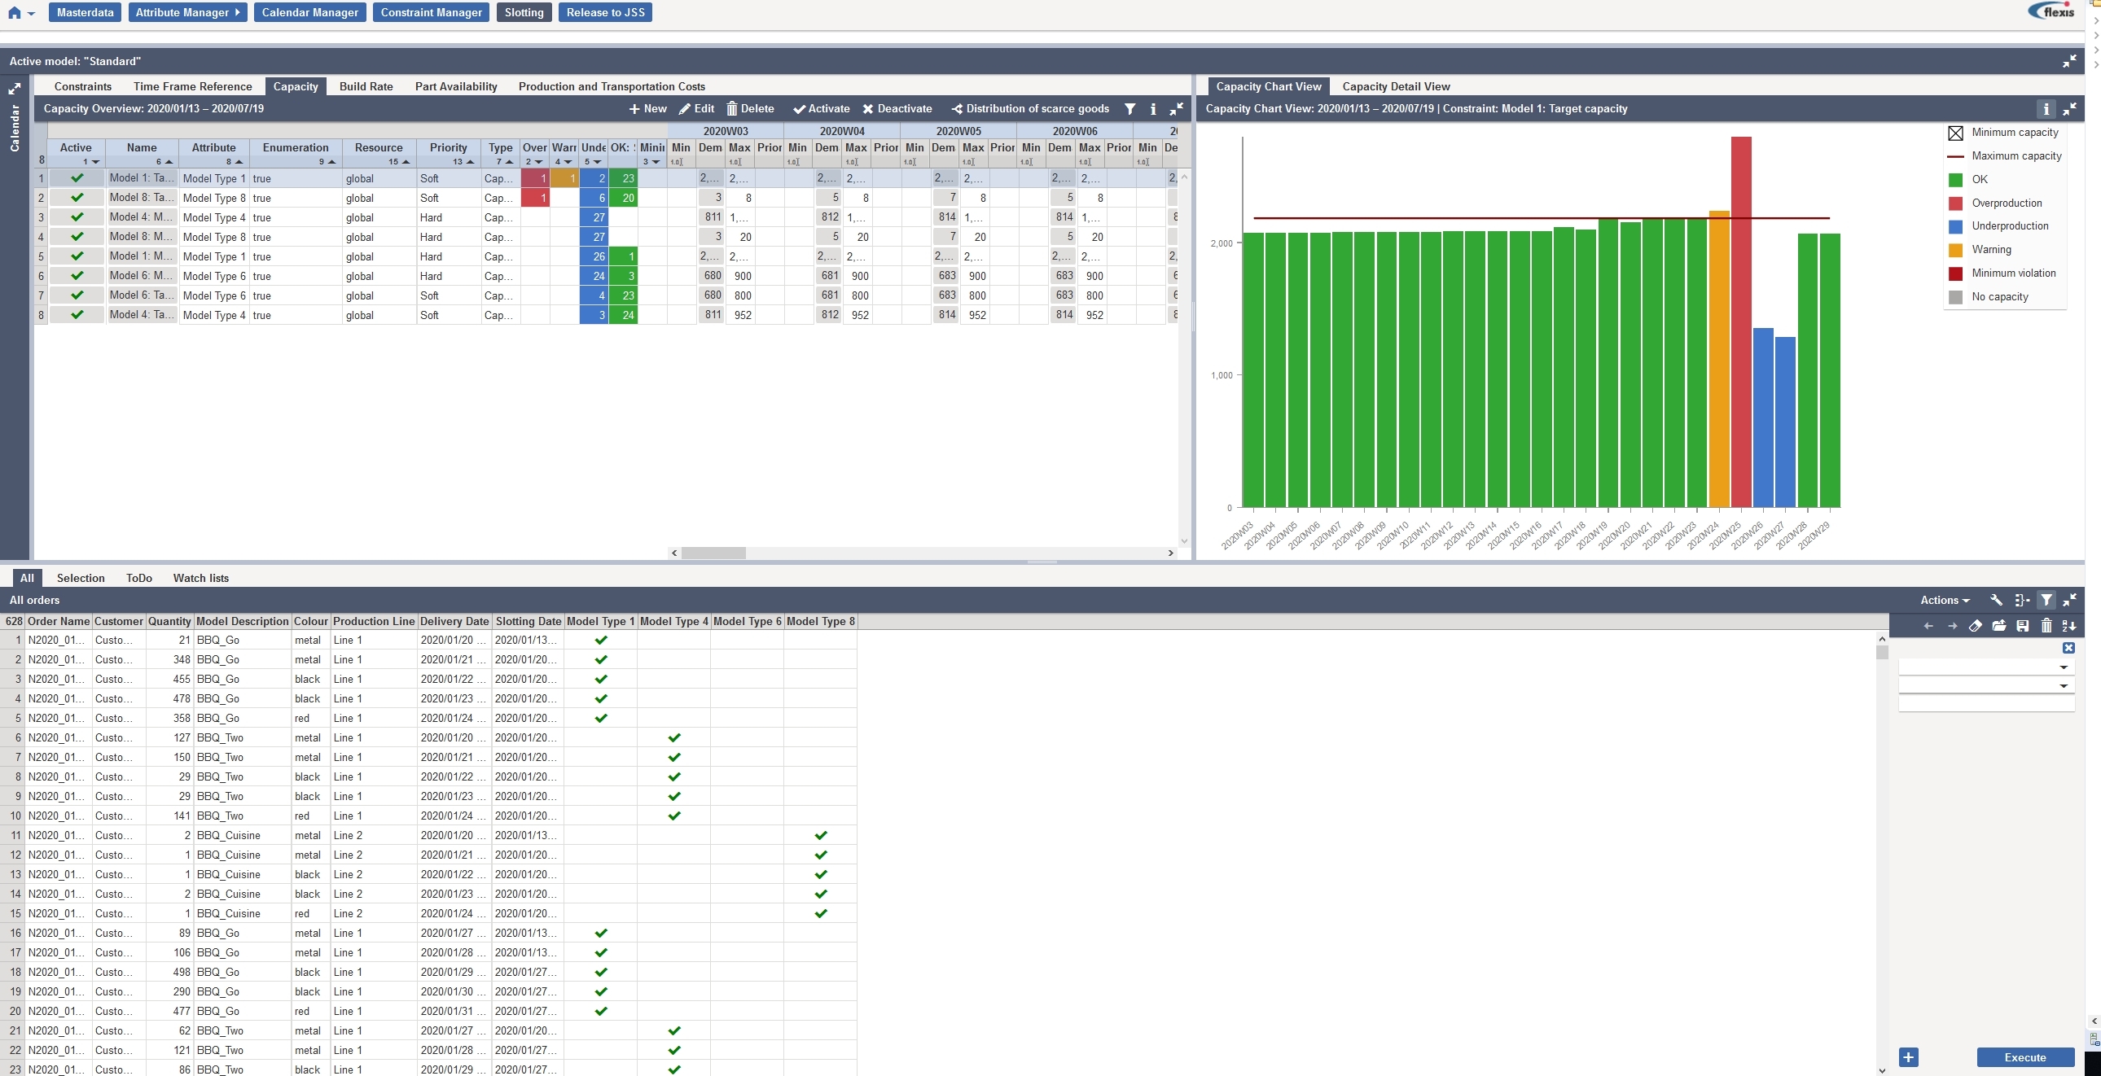Image resolution: width=2101 pixels, height=1076 pixels.
Task: Click the trash icon in filter toolbar
Action: click(x=2046, y=626)
